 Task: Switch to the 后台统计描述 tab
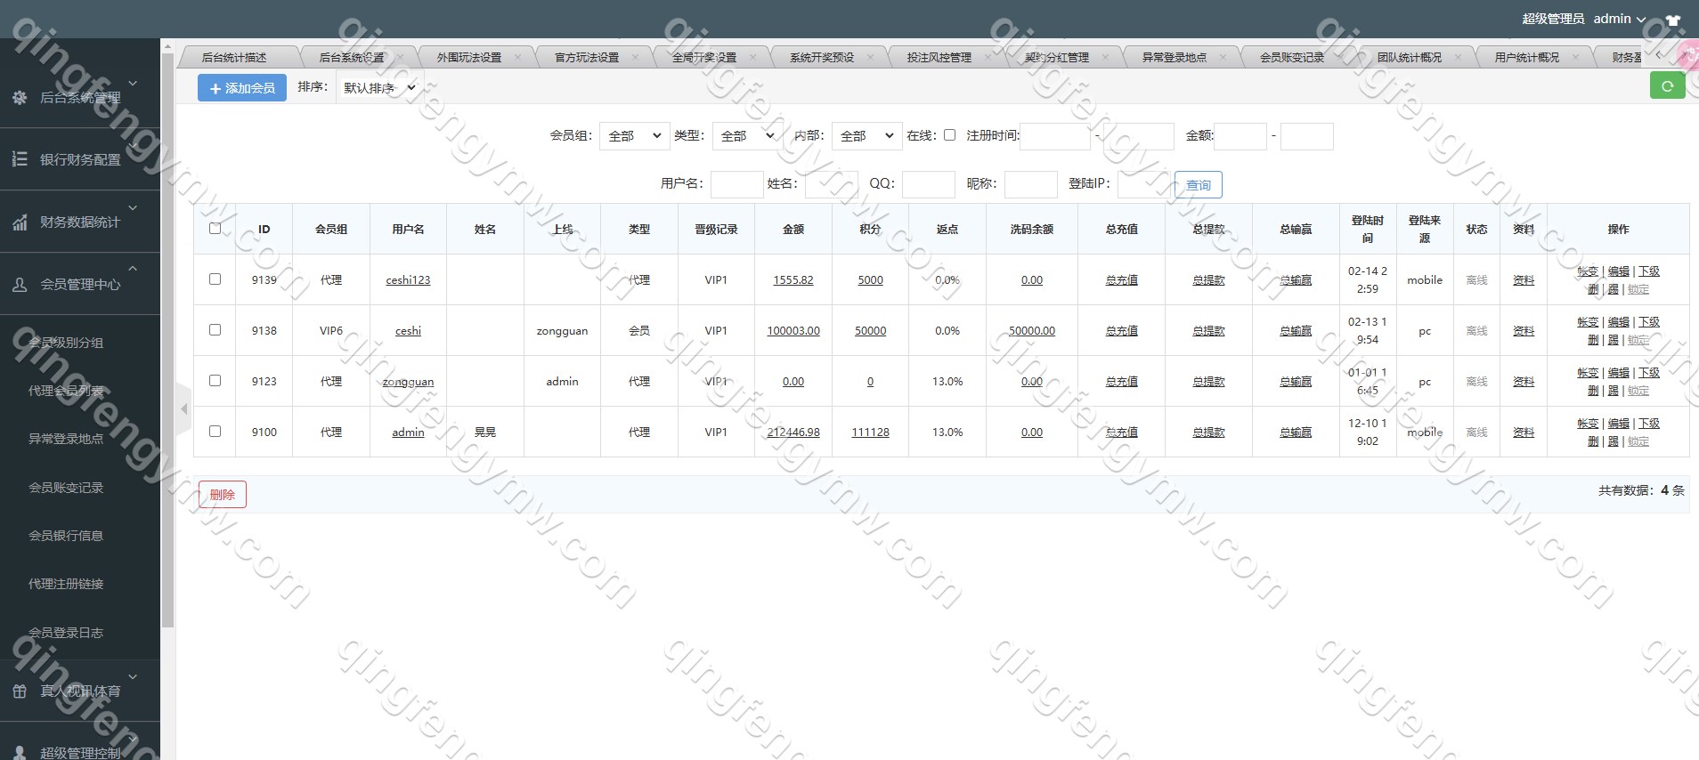[234, 57]
